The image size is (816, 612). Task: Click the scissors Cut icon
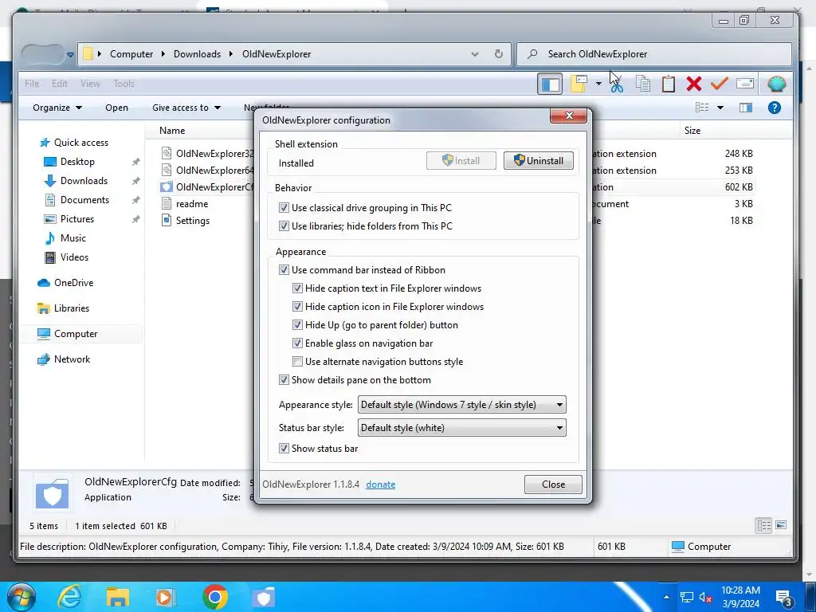click(x=618, y=84)
